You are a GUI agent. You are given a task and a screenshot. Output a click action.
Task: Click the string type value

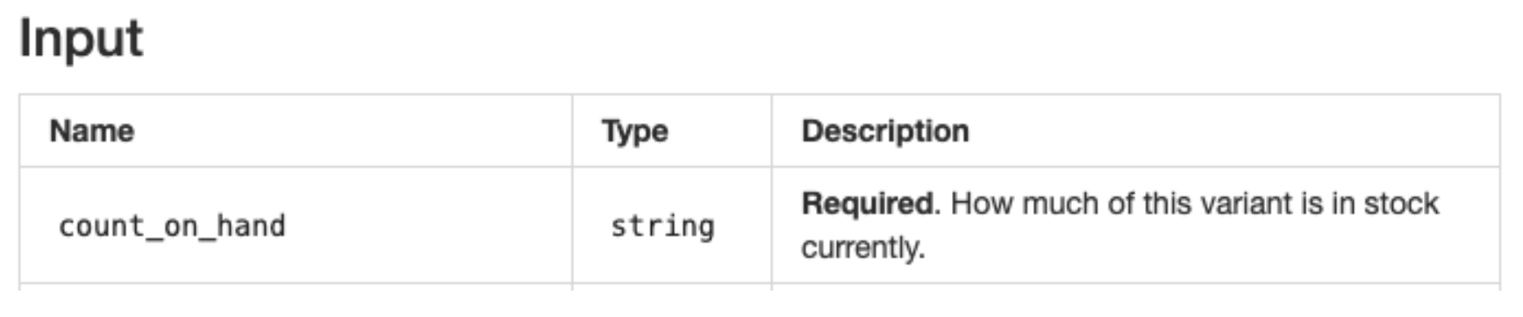tap(662, 226)
